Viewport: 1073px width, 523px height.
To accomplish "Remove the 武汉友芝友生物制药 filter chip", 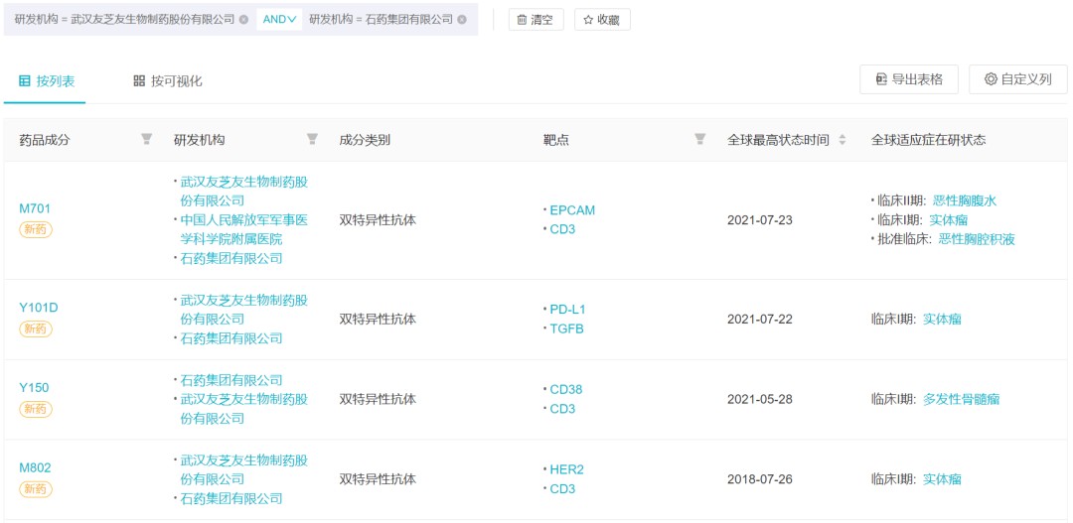I will [243, 20].
